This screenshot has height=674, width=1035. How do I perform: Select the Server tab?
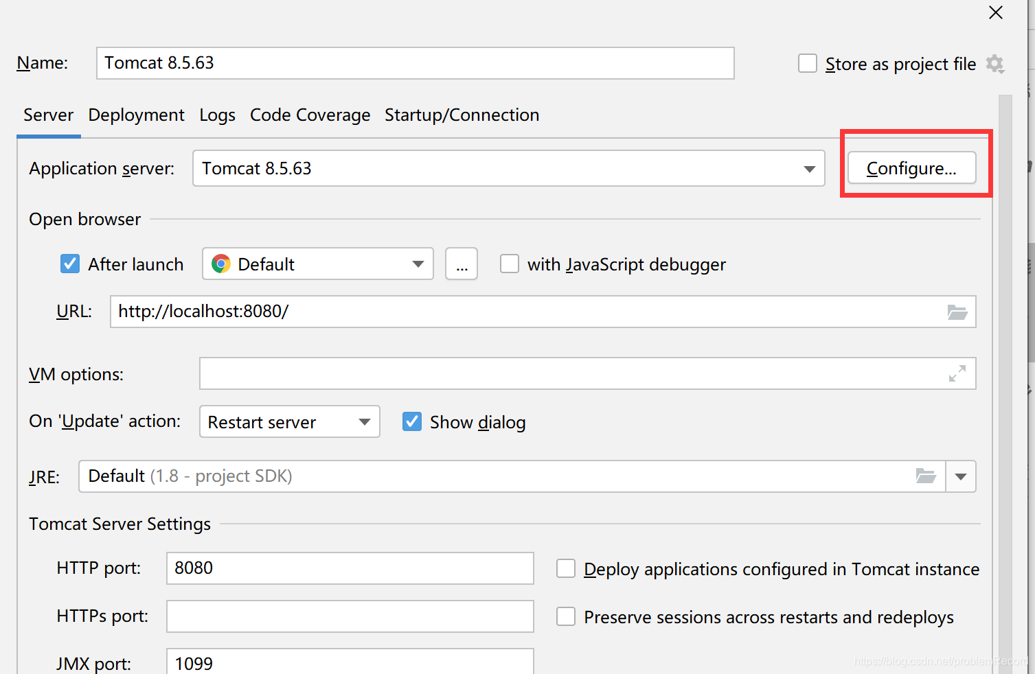(48, 115)
